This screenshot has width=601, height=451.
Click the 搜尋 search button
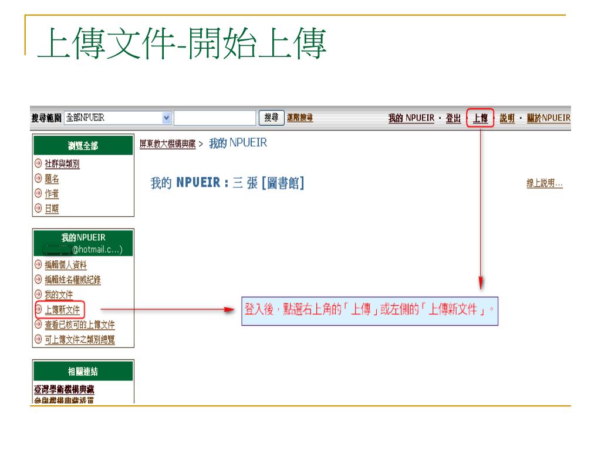click(271, 117)
